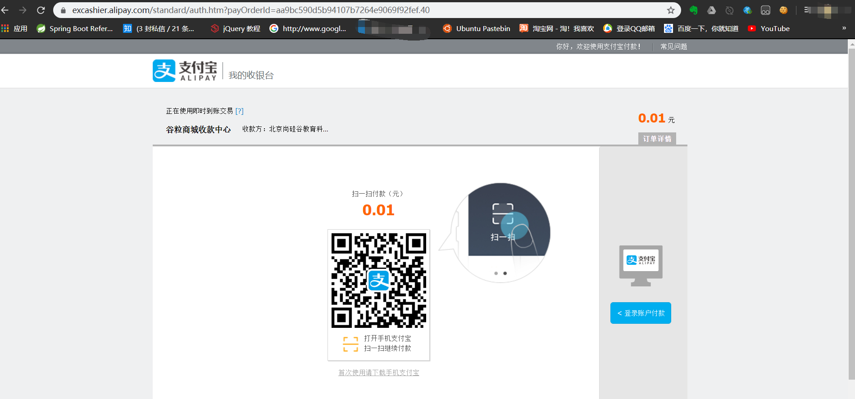Open the extensions list icon

pyautogui.click(x=807, y=10)
